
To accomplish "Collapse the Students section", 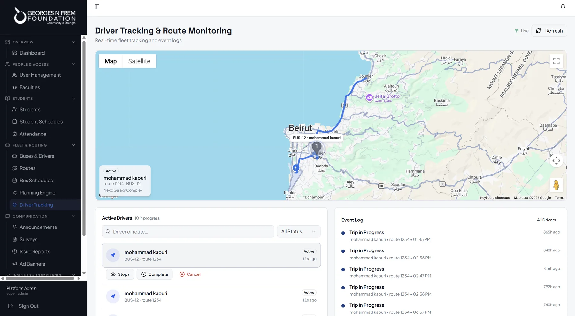I will coord(73,98).
